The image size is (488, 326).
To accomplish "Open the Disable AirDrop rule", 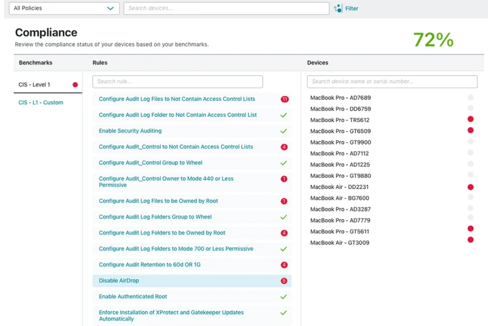I will (118, 281).
